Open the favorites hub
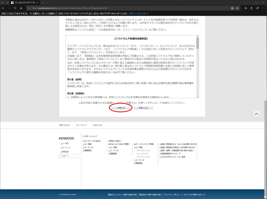267x199 pixels. coord(246,8)
